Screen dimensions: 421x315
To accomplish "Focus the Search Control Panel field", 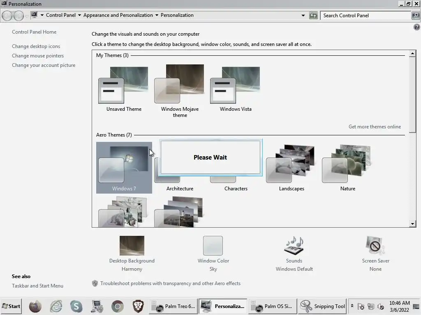I will point(365,16).
